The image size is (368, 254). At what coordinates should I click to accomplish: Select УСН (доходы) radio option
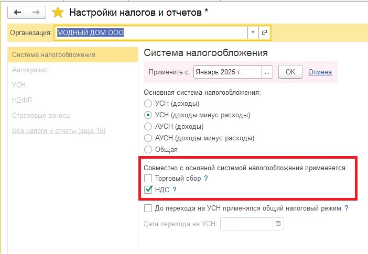(148, 103)
